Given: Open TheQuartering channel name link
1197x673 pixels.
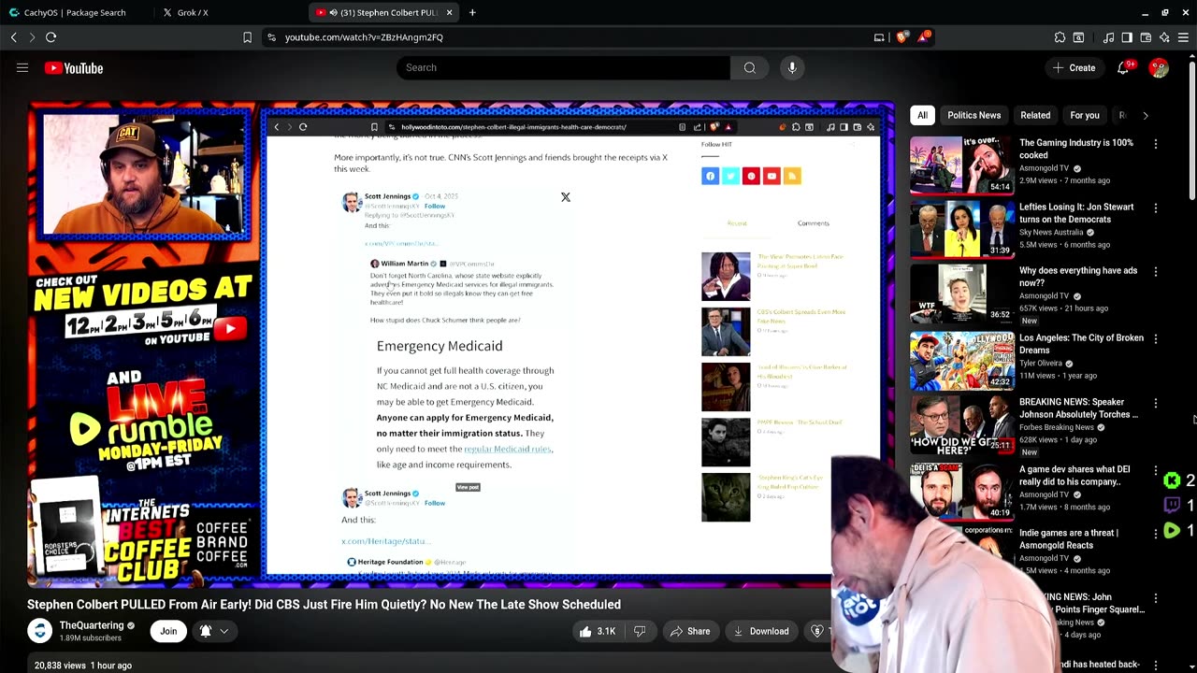Looking at the screenshot, I should (x=92, y=625).
